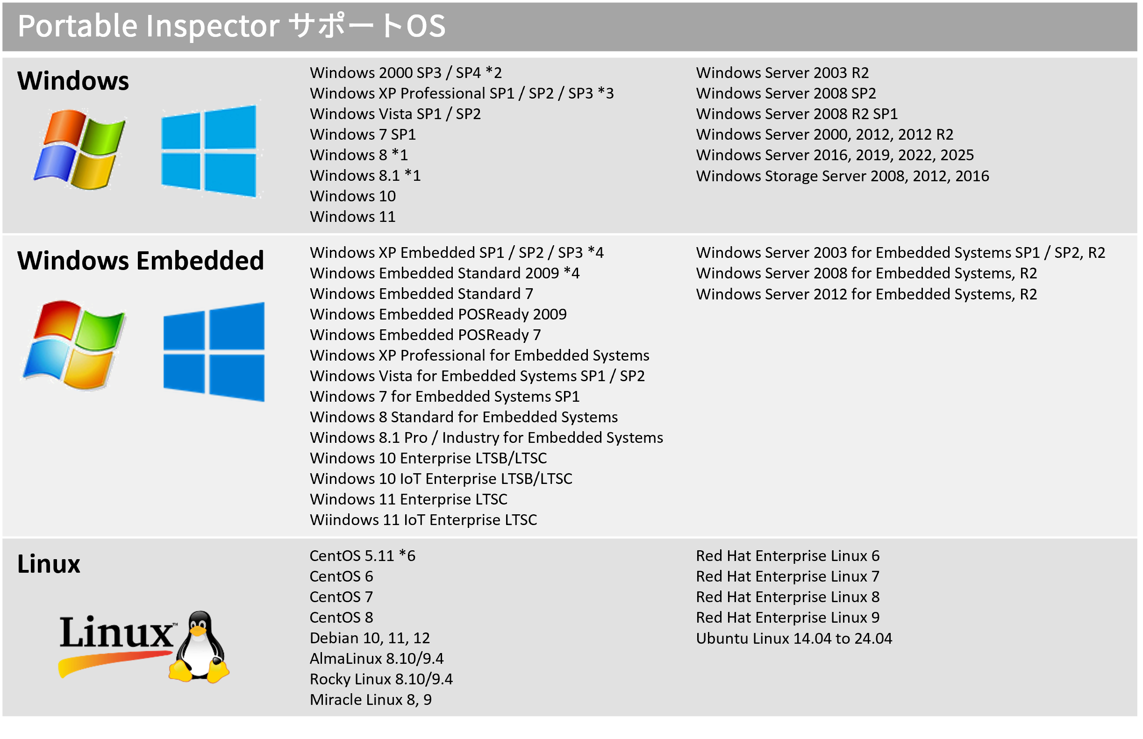Click the classic Windows XP flag logo
This screenshot has width=1143, height=739.
pyautogui.click(x=80, y=149)
